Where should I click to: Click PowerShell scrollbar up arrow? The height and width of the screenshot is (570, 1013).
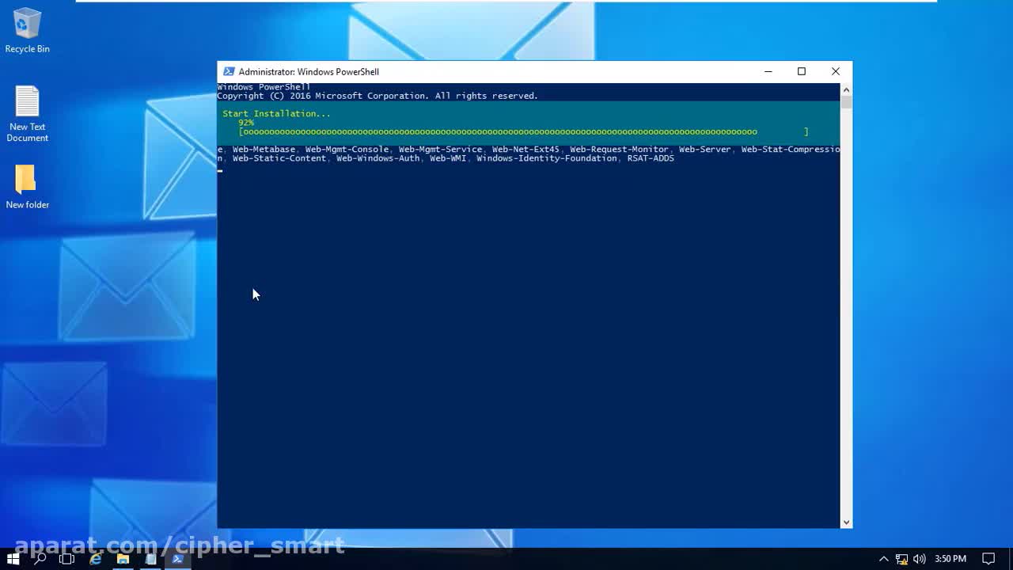click(846, 89)
